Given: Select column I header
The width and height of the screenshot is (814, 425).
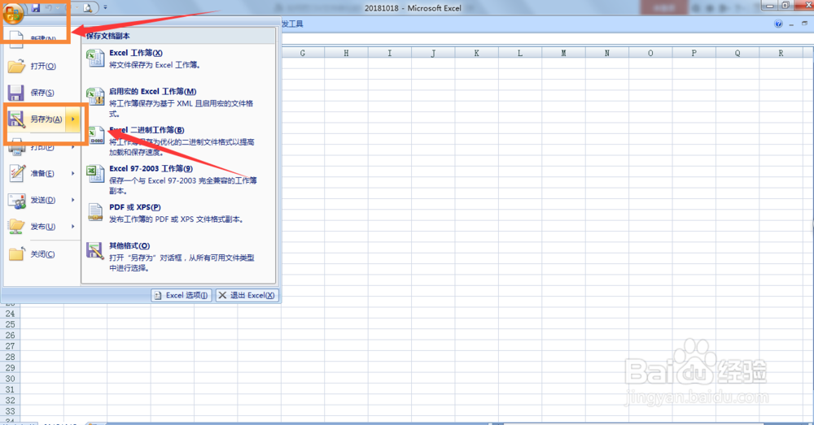Looking at the screenshot, I should coord(390,53).
